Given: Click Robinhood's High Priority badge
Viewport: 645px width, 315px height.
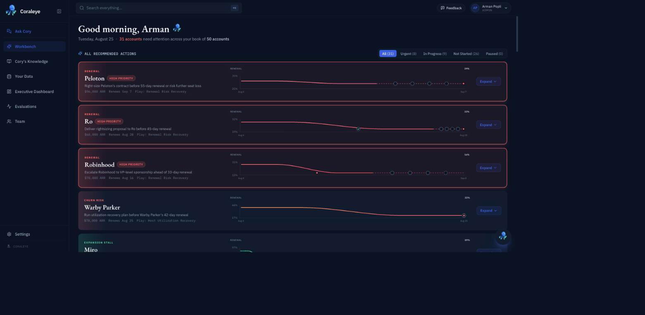Looking at the screenshot, I should [x=131, y=164].
